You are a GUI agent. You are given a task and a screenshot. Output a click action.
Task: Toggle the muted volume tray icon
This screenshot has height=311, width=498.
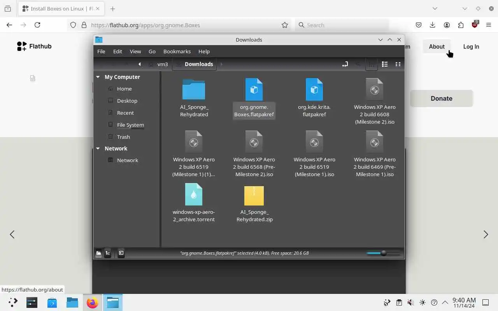point(410,302)
